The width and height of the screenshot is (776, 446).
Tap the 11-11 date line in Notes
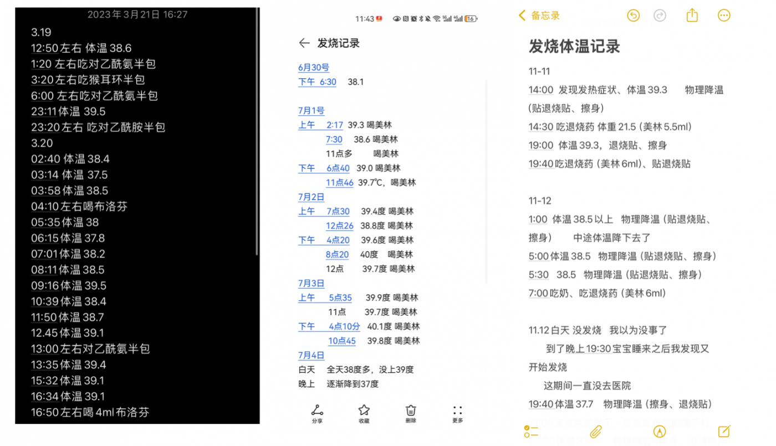pyautogui.click(x=539, y=71)
